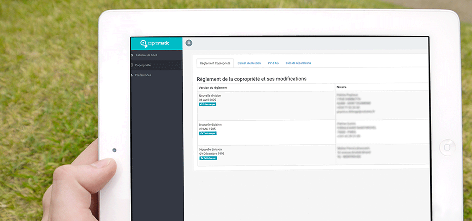Open the PV d'AG tab

(x=273, y=63)
